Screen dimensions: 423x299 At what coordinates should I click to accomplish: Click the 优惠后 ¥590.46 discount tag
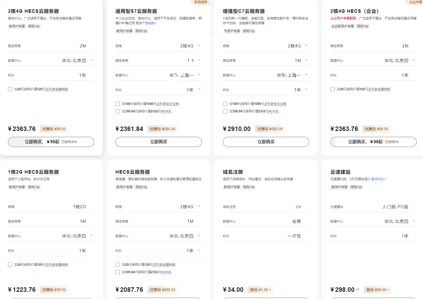coord(163,129)
